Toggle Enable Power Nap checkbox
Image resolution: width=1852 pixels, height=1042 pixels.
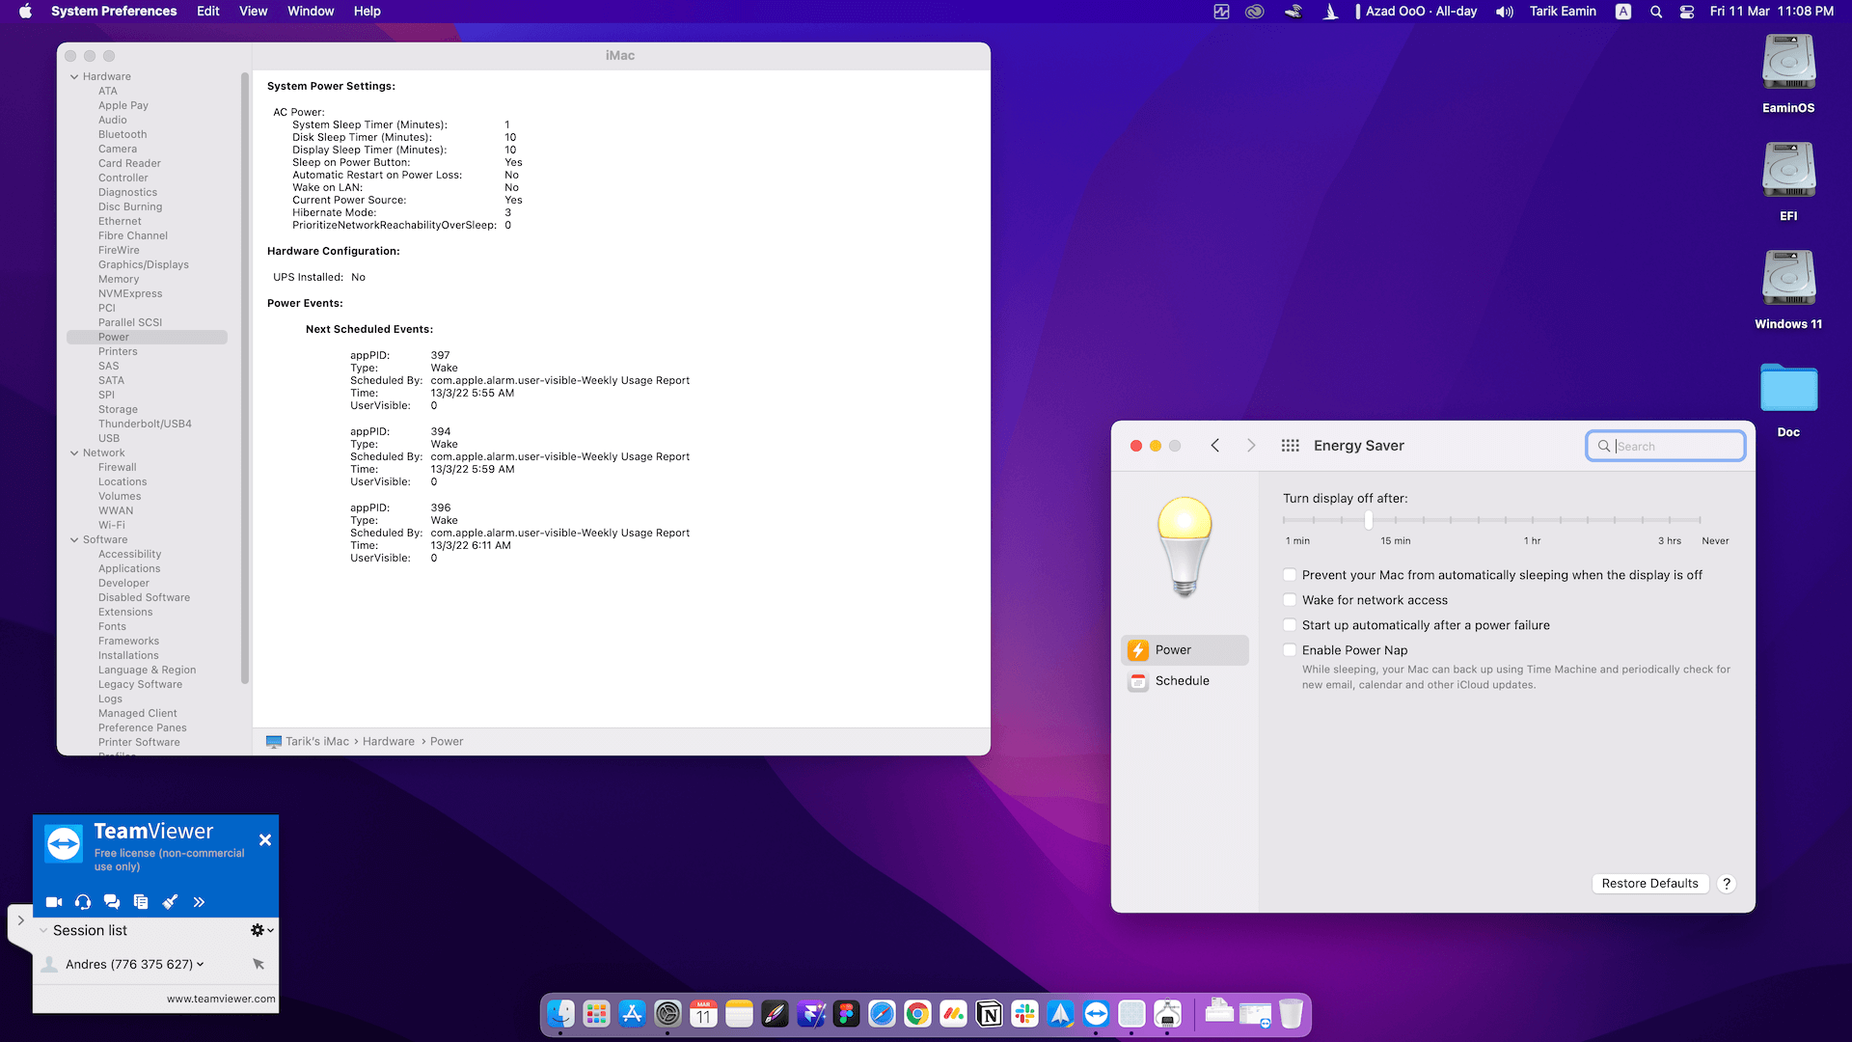[x=1290, y=650]
